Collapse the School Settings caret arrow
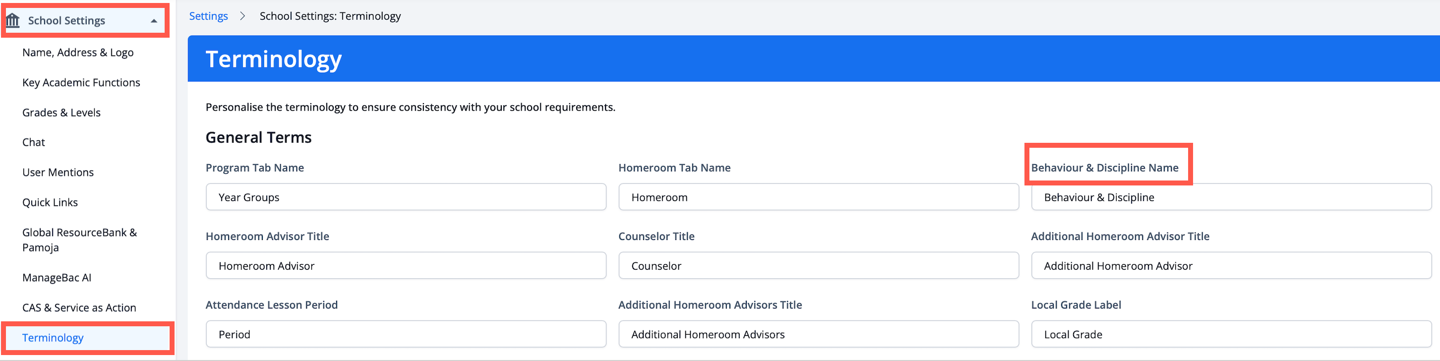This screenshot has width=1440, height=361. (154, 21)
